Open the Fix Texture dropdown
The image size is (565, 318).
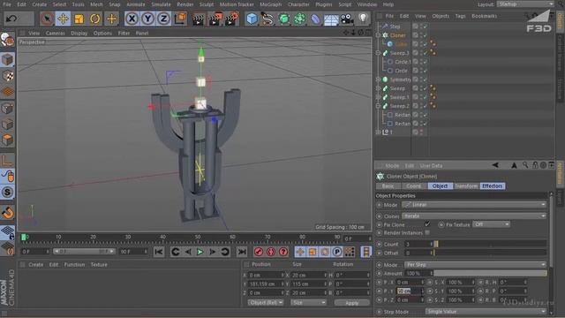pos(491,224)
